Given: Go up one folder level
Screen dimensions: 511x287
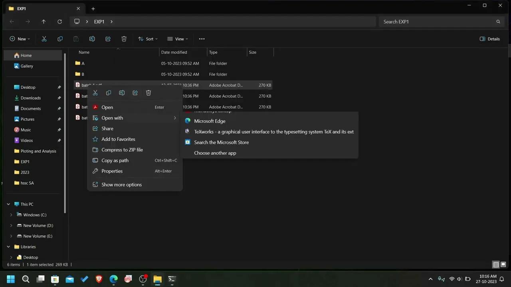Looking at the screenshot, I should click(x=44, y=22).
